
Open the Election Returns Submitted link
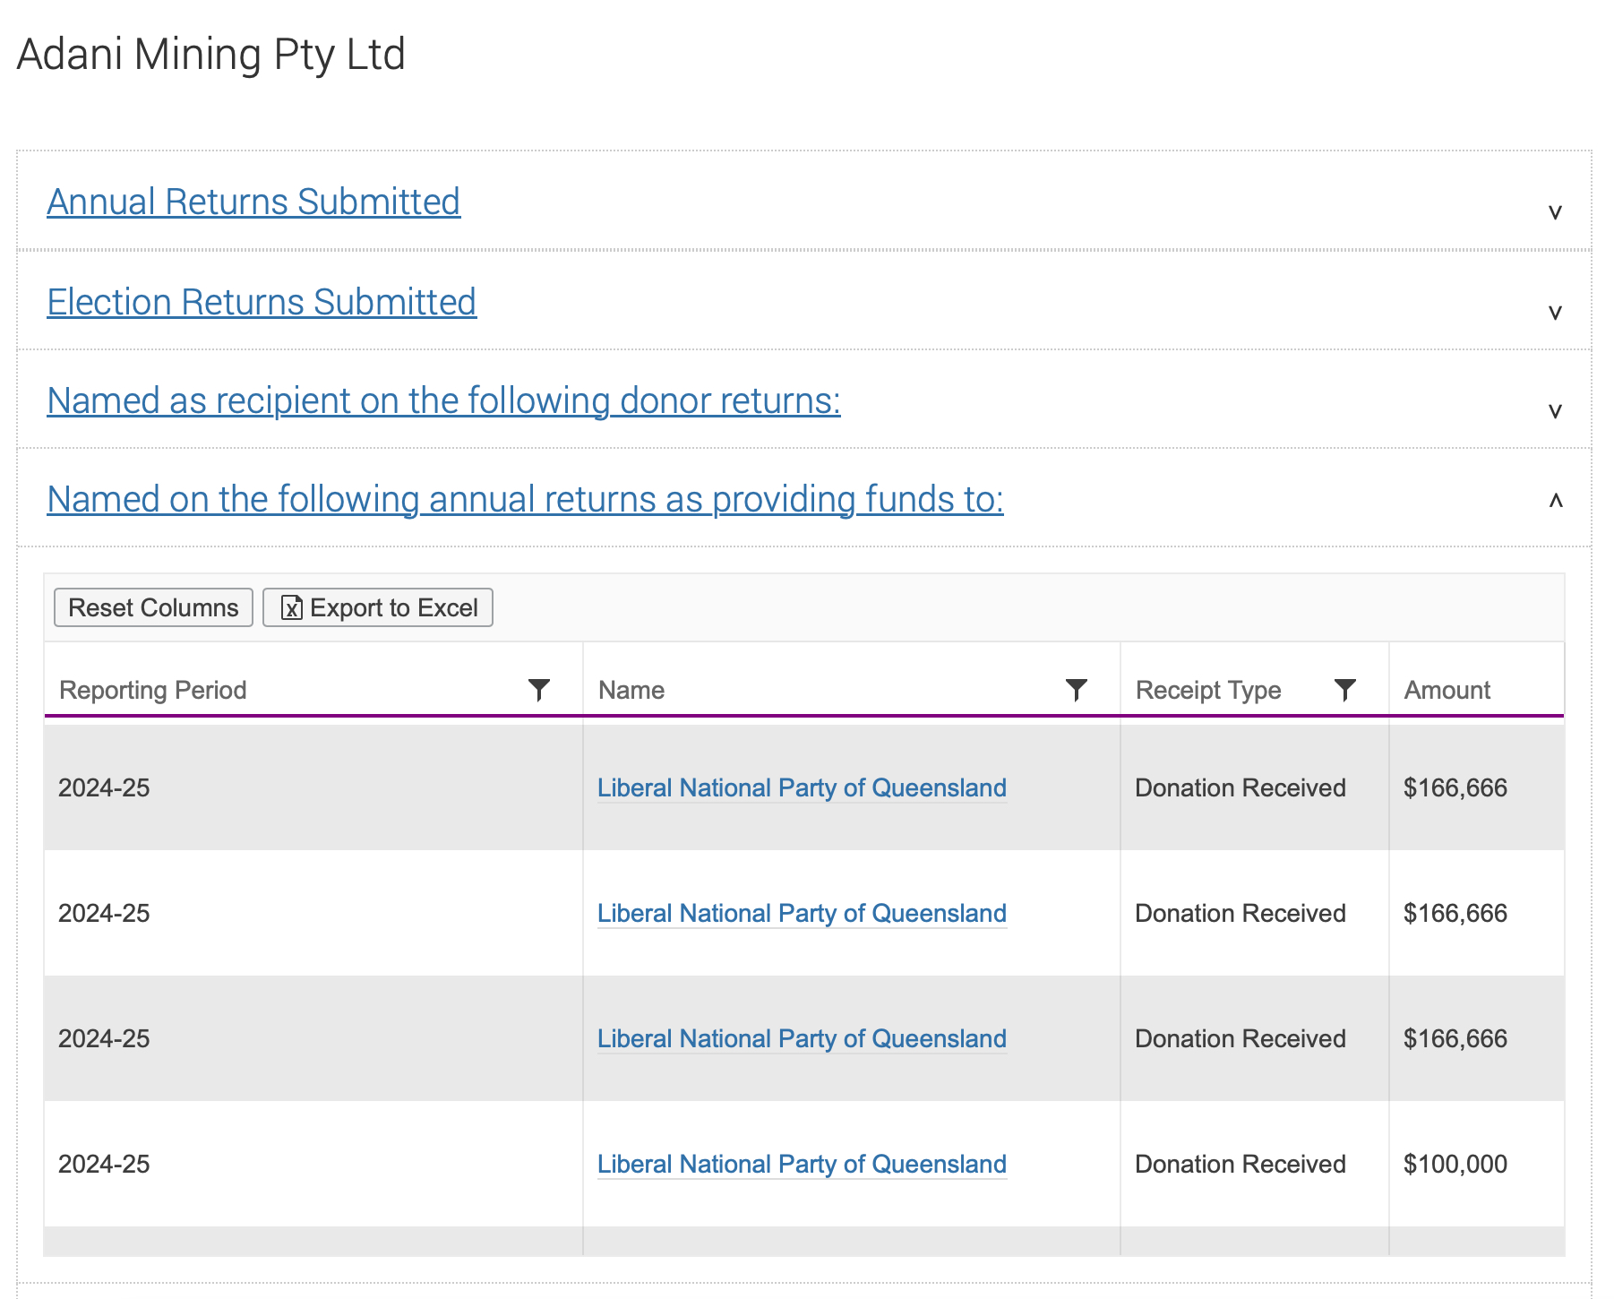(x=262, y=303)
